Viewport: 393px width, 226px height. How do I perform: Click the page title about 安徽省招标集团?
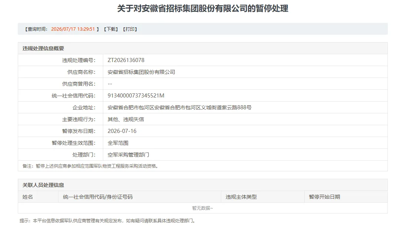click(x=202, y=8)
